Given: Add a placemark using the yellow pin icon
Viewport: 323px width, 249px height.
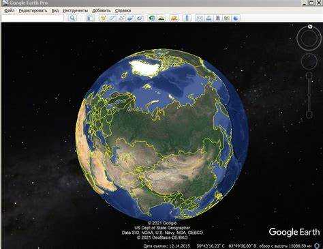Looking at the screenshot, I should coord(103,18).
